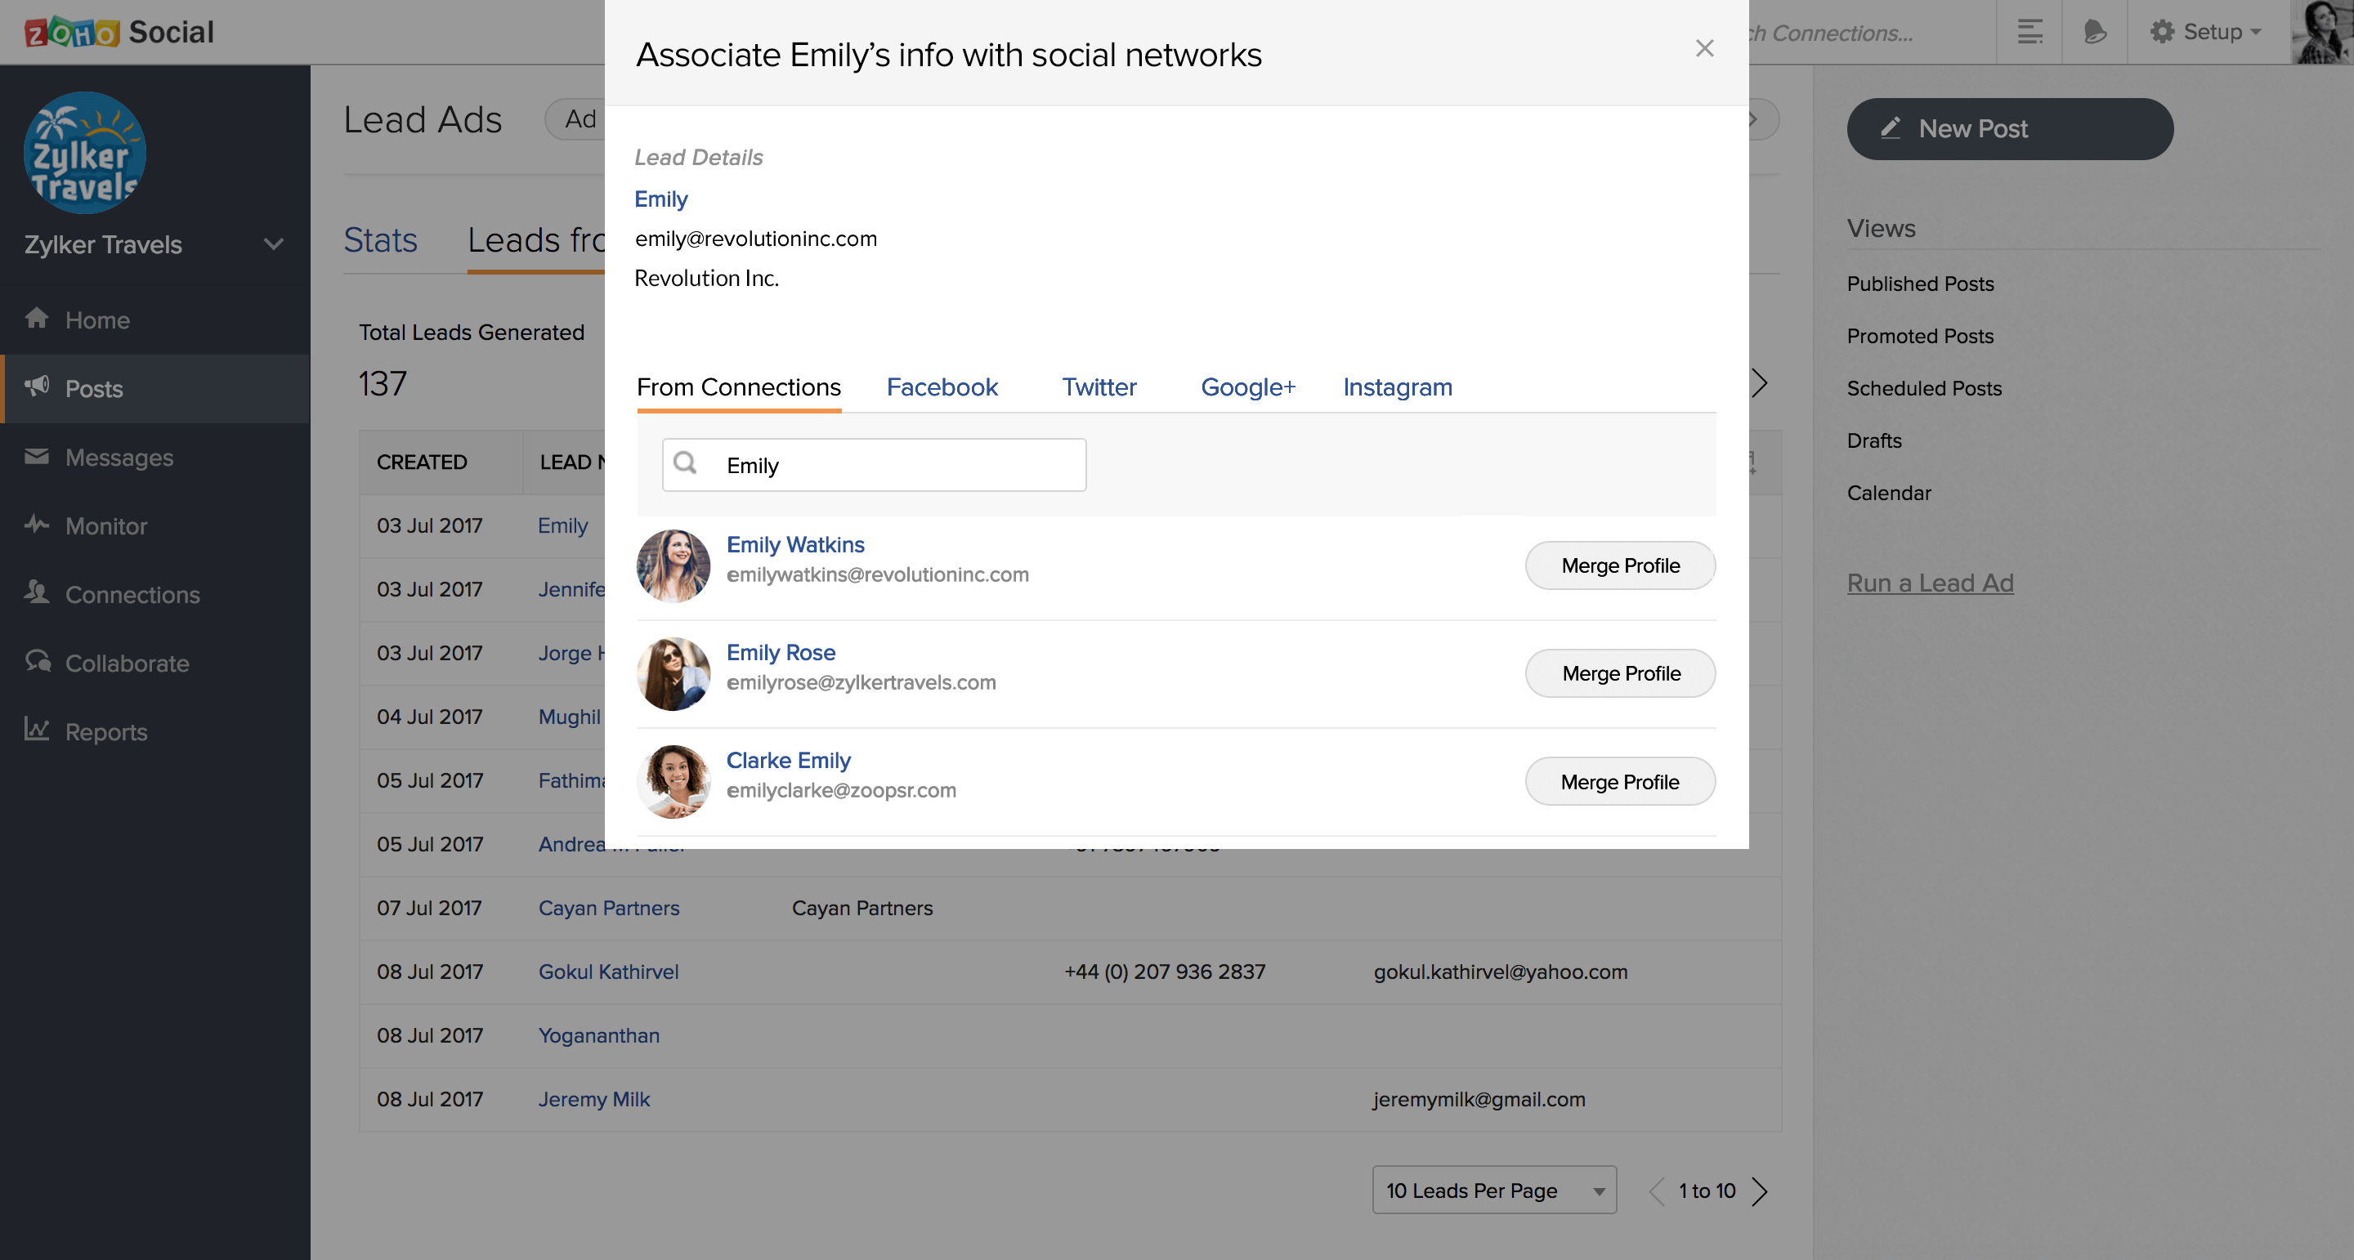The image size is (2354, 1260).
Task: Click Emily Watkins avatar photo
Action: click(x=674, y=565)
